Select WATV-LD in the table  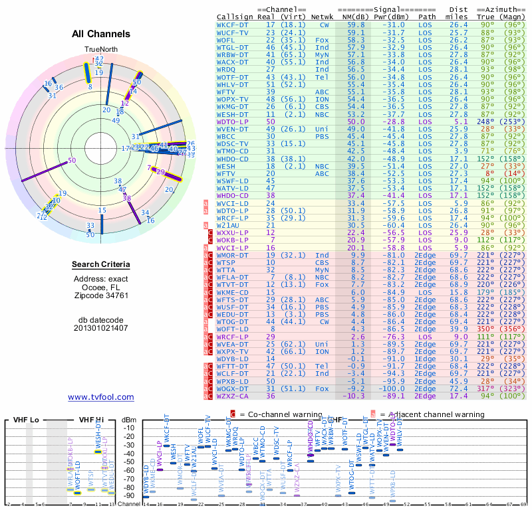click(x=232, y=189)
